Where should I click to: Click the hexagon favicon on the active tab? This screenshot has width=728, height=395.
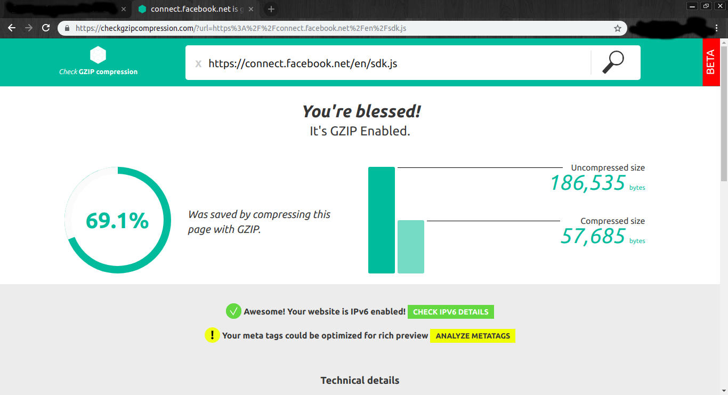142,9
